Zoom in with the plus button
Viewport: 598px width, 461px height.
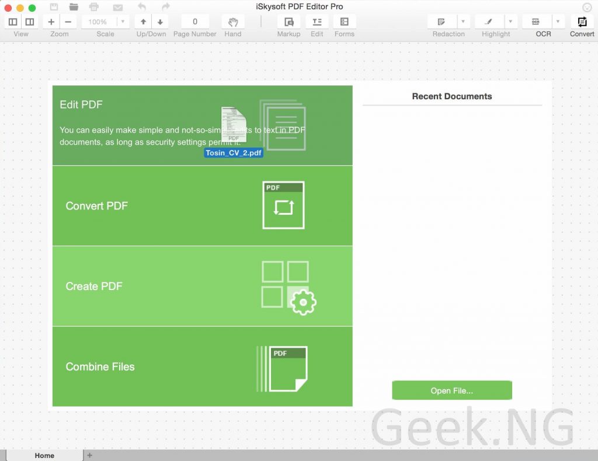[x=51, y=22]
